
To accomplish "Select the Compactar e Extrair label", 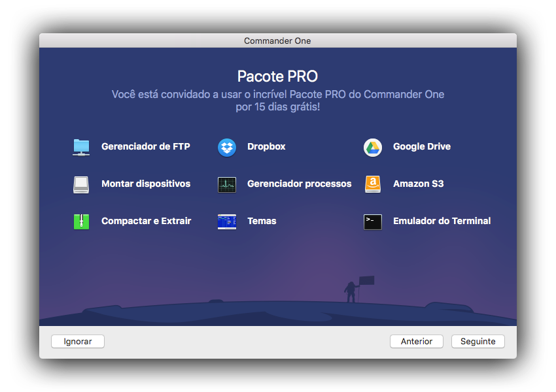I will pyautogui.click(x=145, y=221).
